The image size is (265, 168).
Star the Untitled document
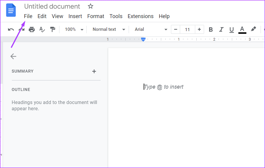tap(91, 6)
